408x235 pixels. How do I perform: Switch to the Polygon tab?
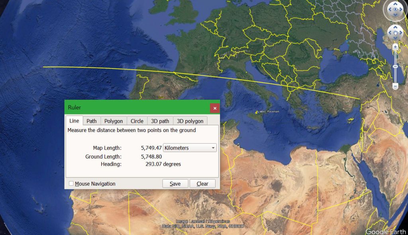click(x=114, y=121)
